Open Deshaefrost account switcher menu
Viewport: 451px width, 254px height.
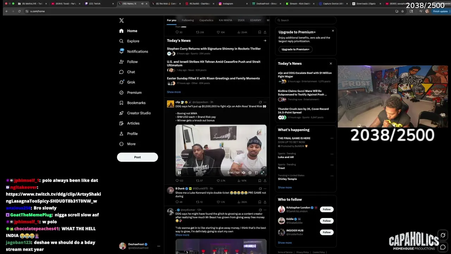pyautogui.click(x=159, y=246)
